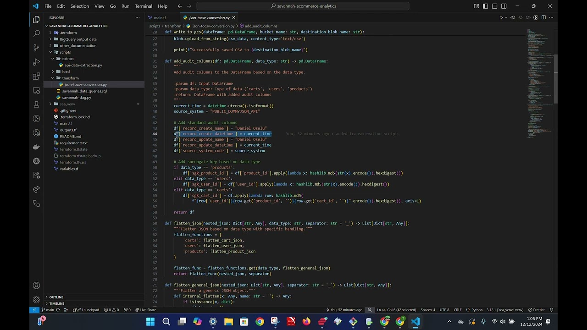Change CRLF end of line sequence
The width and height of the screenshot is (587, 330).
(458, 310)
